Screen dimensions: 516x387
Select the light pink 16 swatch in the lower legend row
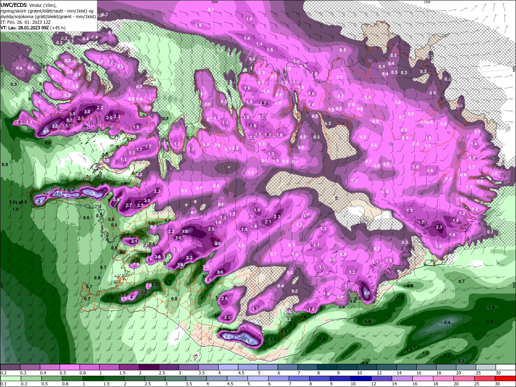point(422,379)
